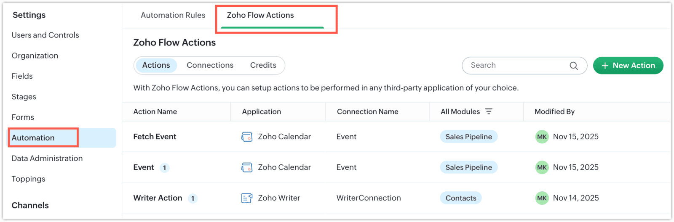
Task: Click the Zoho Writer application icon
Action: 247,198
